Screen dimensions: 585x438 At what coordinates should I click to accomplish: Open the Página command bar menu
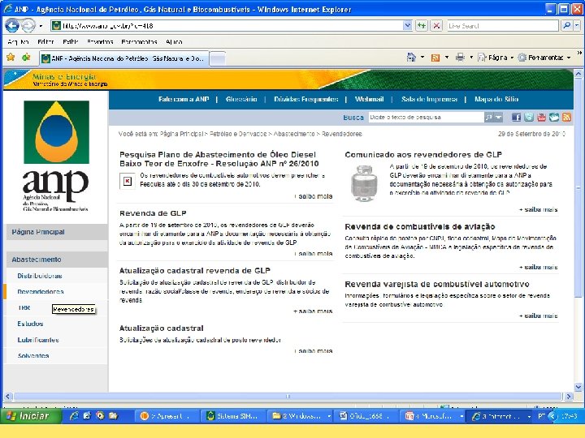coord(496,58)
